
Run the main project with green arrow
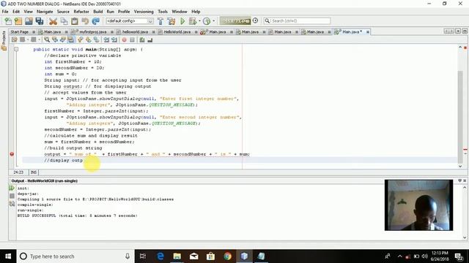[x=182, y=21]
